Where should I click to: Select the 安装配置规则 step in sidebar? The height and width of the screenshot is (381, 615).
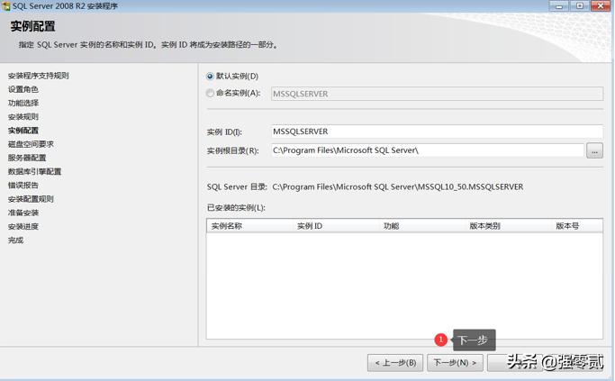[x=31, y=199]
